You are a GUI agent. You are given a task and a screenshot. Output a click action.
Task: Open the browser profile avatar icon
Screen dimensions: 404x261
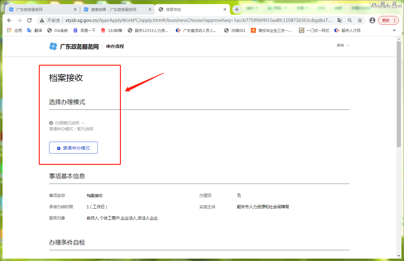tap(372, 20)
